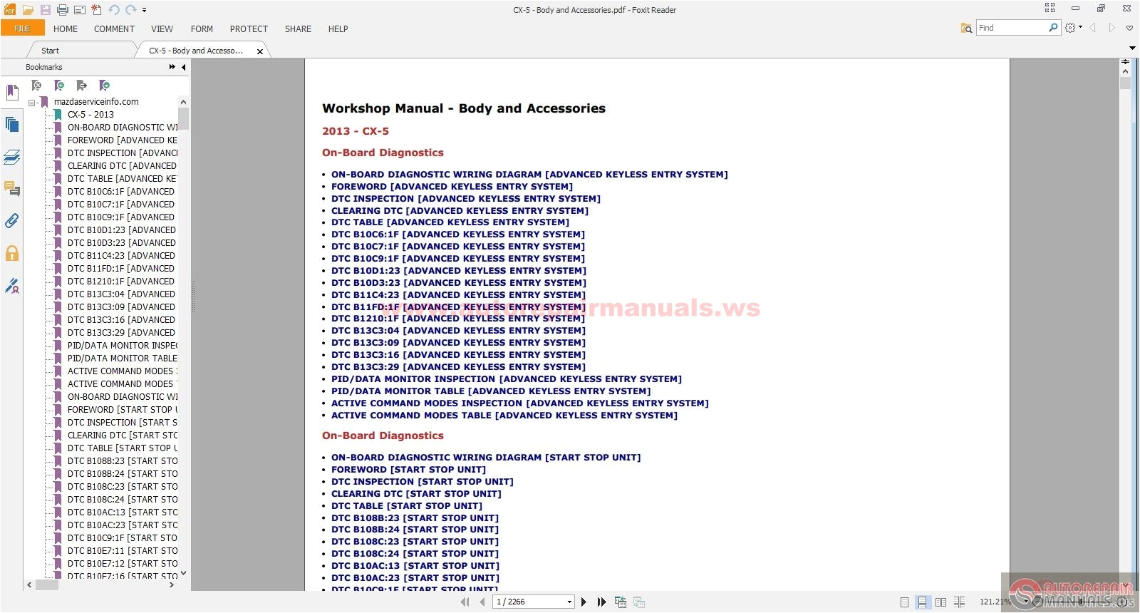
Task: Click the Print icon
Action: (63, 10)
